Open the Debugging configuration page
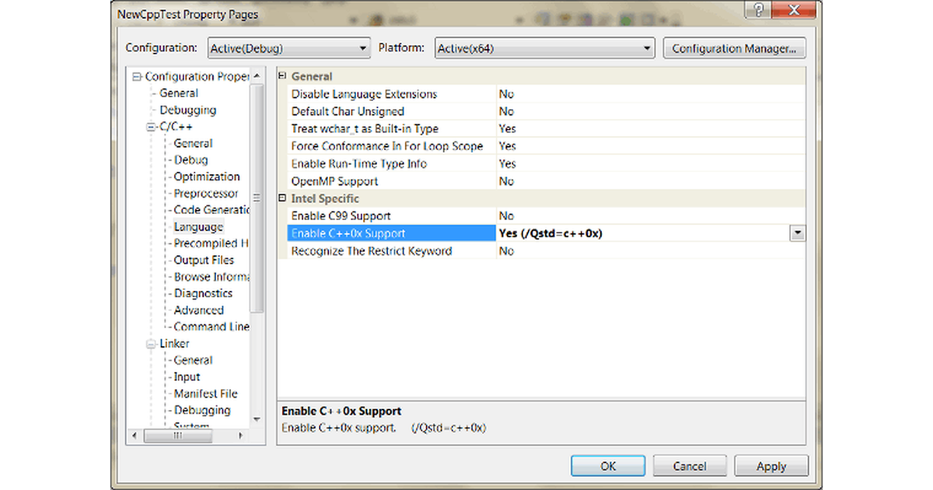This screenshot has height=490, width=933. point(188,110)
